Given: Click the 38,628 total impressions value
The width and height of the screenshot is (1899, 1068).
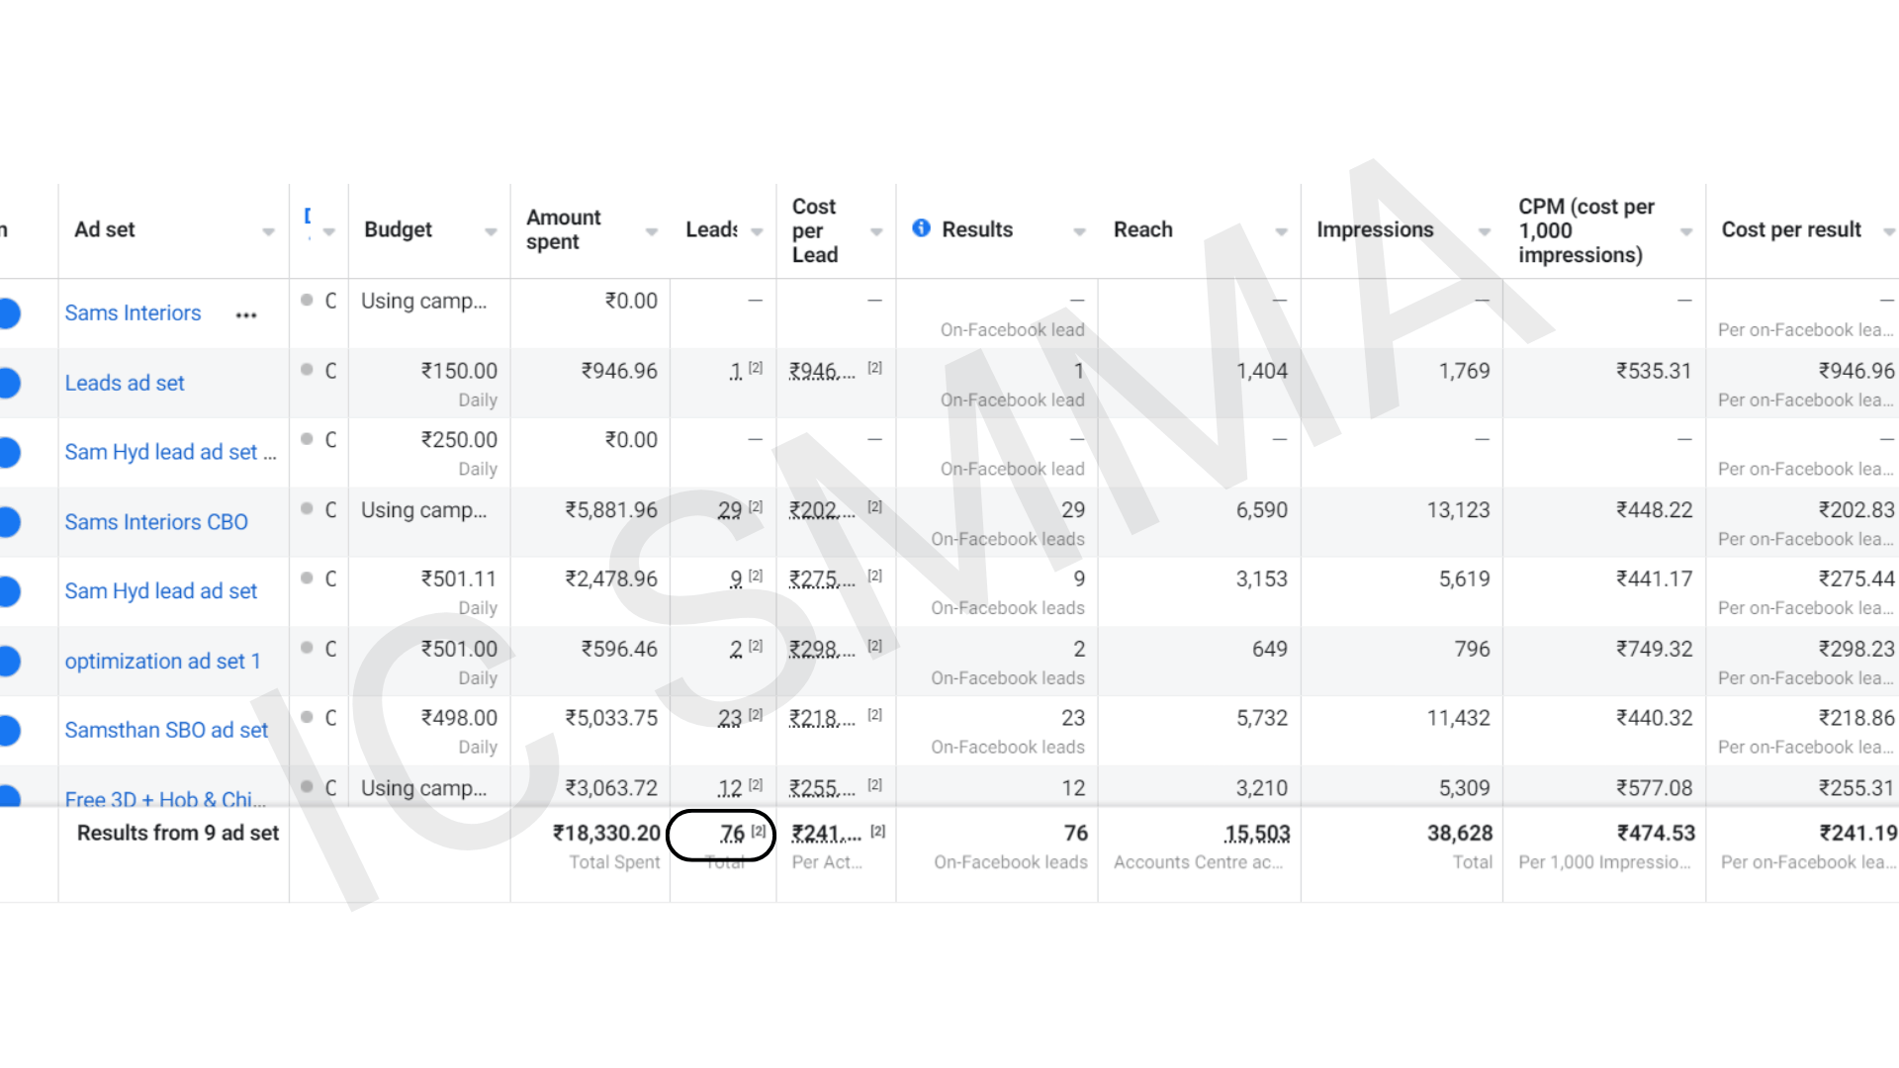Looking at the screenshot, I should (x=1460, y=834).
